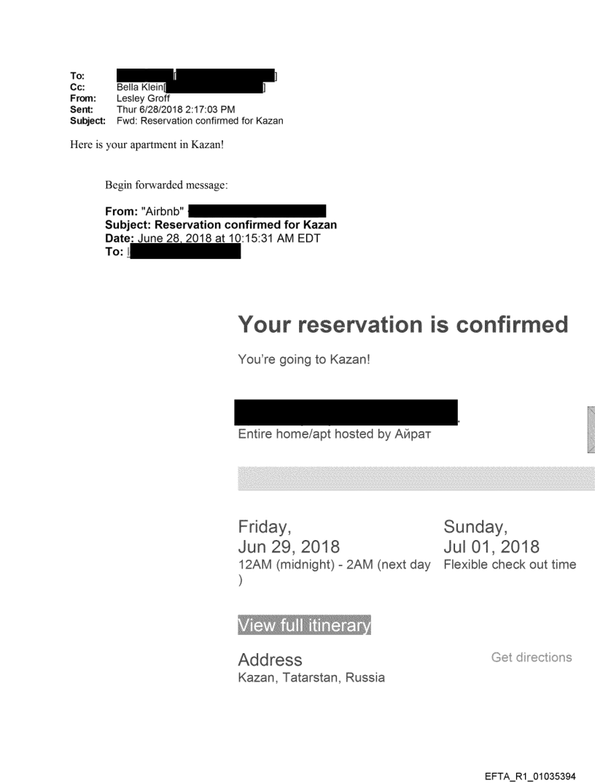Select the Kazan, Tatarstan, Russia address
The height and width of the screenshot is (783, 595).
click(311, 678)
